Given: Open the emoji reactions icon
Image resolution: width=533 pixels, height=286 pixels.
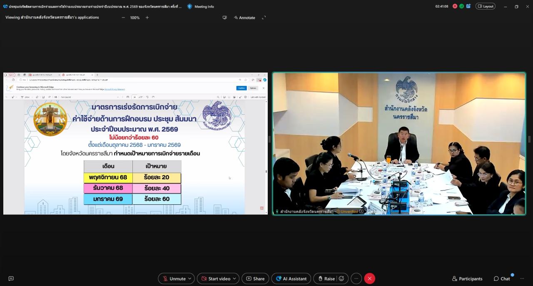Looking at the screenshot, I should tap(341, 278).
